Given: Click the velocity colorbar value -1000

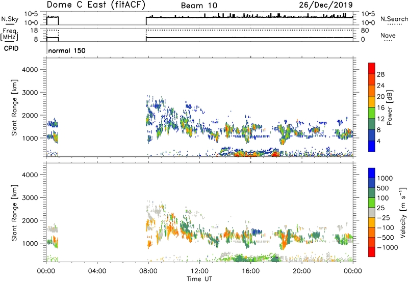Looking at the screenshot, I should 388,247.
